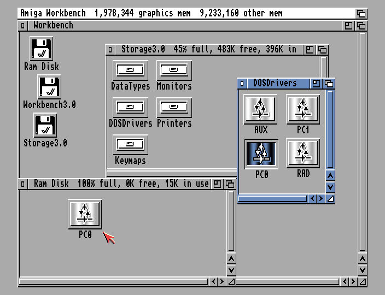This screenshot has width=385, height=295.
Task: Select the Workbench3.0 disk icon
Action: [49, 87]
